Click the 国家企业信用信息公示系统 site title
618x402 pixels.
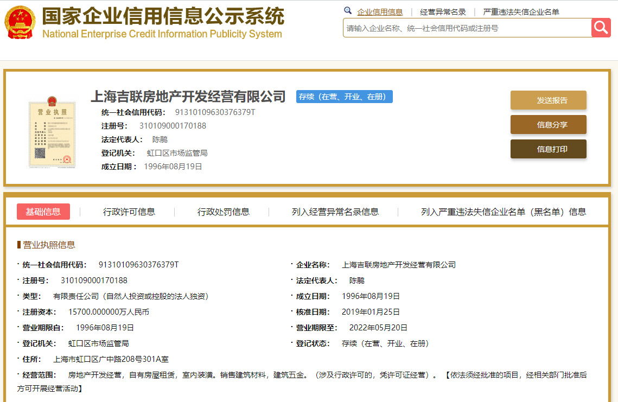point(163,16)
